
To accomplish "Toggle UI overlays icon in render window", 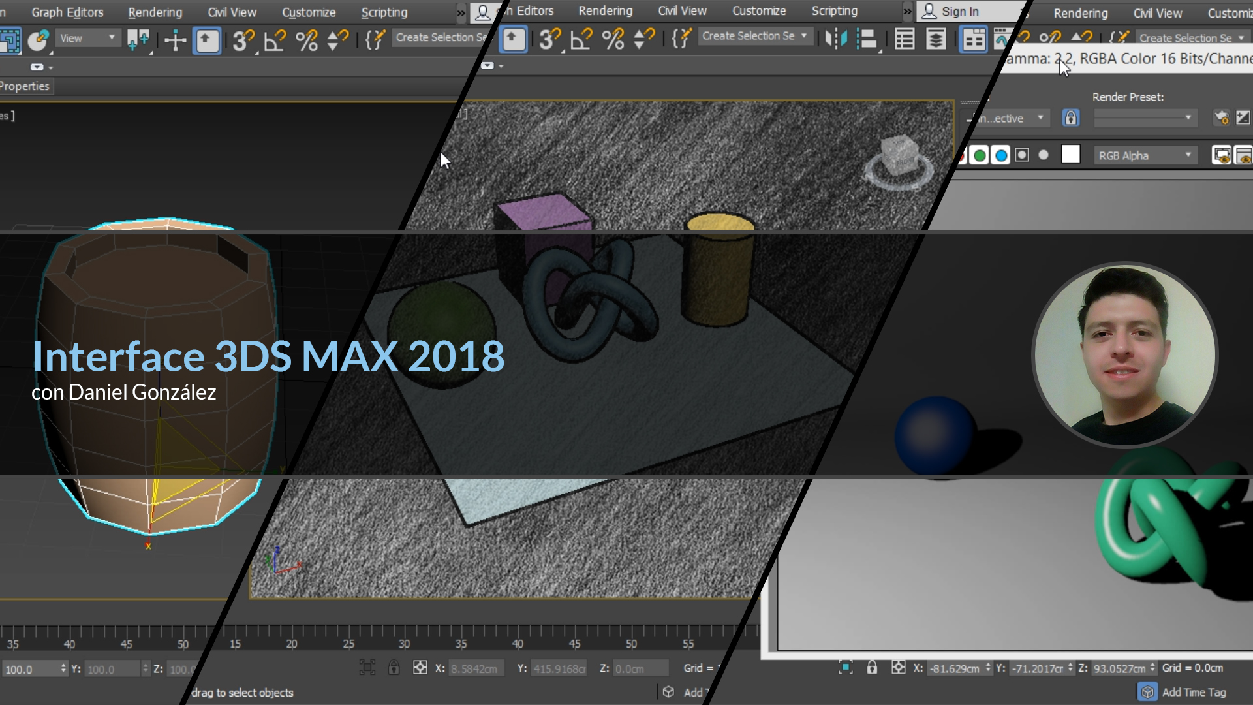I will click(1222, 155).
